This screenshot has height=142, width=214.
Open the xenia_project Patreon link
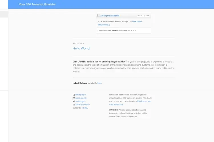coord(81,98)
